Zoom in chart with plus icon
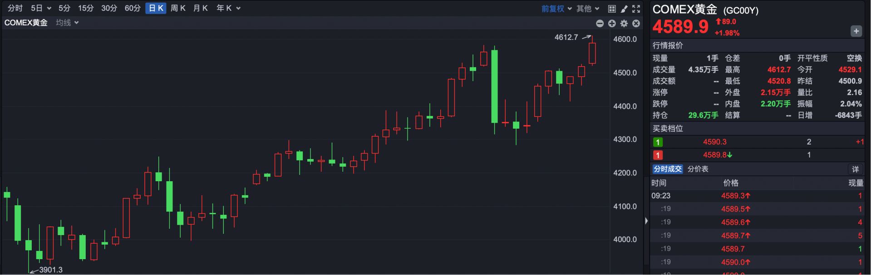Screen dimensions: 871x275 point(612,23)
